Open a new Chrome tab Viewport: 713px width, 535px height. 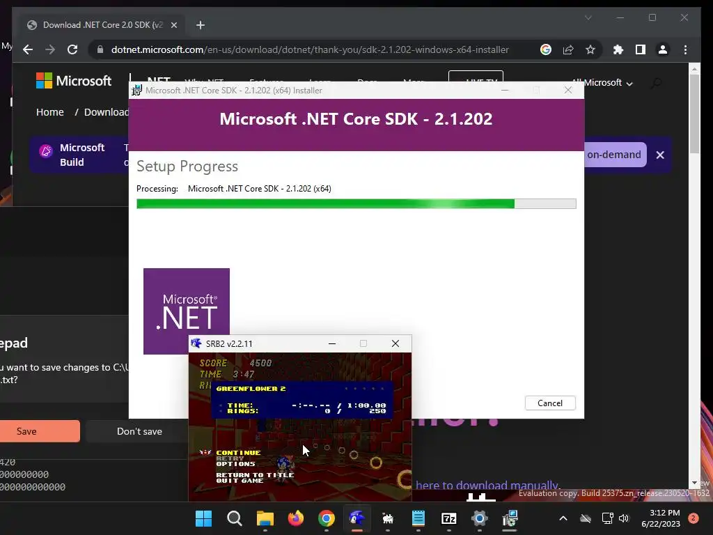pyautogui.click(x=201, y=25)
